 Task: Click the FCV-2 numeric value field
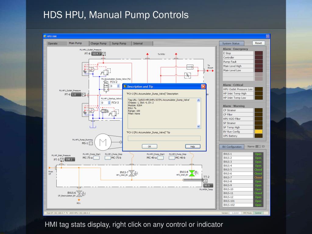(x=113, y=86)
